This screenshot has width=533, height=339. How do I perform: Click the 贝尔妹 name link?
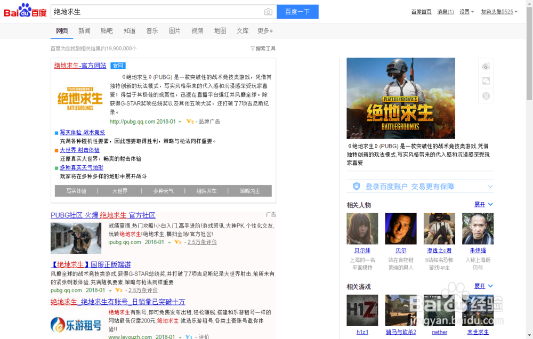(362, 251)
